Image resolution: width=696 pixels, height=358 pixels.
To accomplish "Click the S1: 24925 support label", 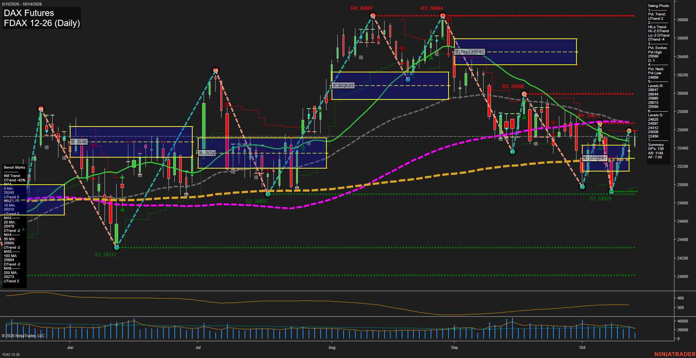I will [600, 199].
